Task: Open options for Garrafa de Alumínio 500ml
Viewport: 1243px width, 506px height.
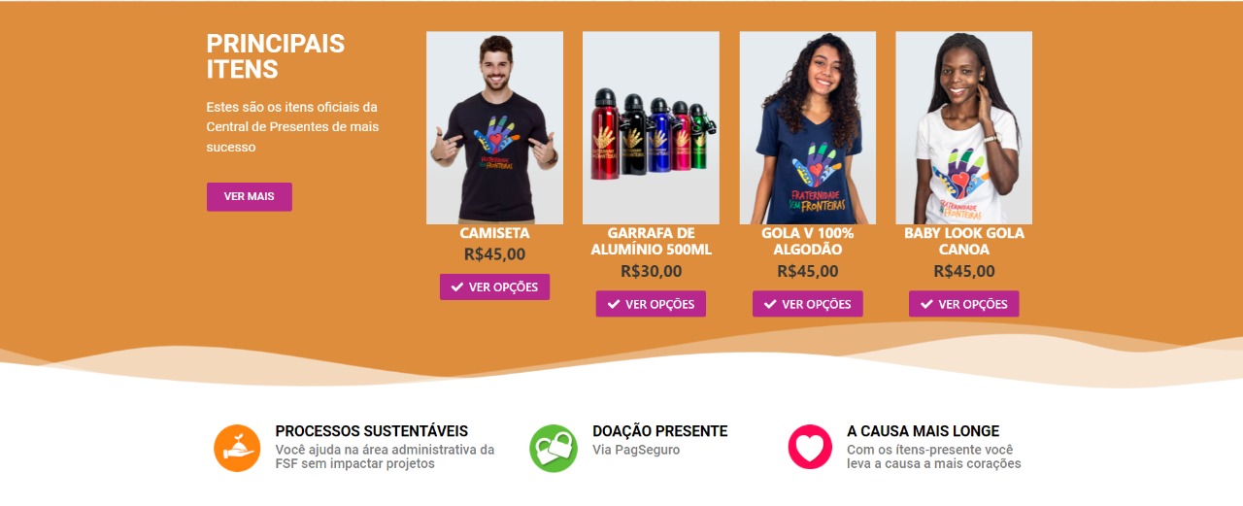Action: pos(651,304)
